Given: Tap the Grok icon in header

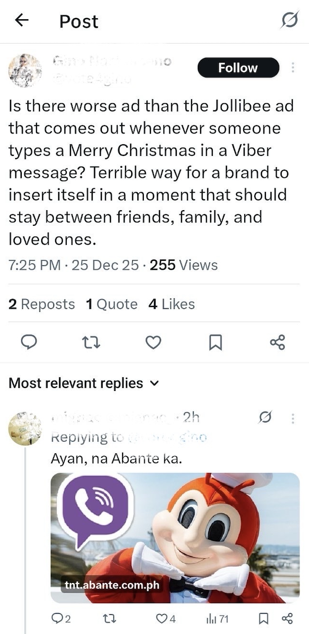Looking at the screenshot, I should [x=290, y=21].
